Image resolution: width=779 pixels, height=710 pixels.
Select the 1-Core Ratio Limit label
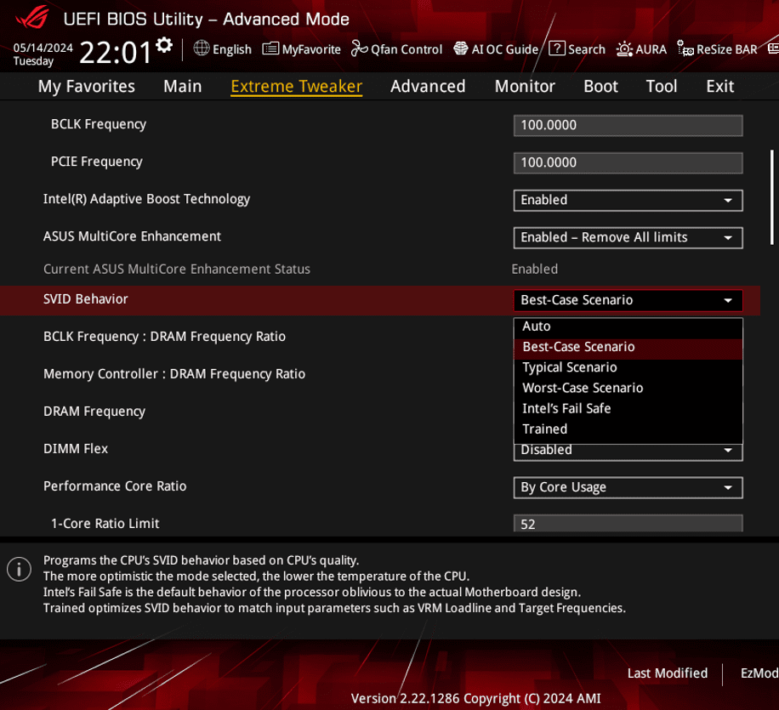[105, 524]
